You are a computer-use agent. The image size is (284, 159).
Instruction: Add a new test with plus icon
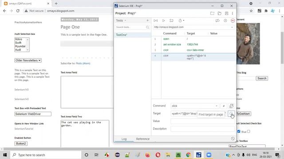click(x=147, y=21)
